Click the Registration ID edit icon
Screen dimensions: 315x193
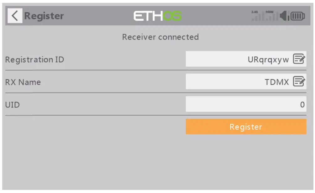click(299, 59)
